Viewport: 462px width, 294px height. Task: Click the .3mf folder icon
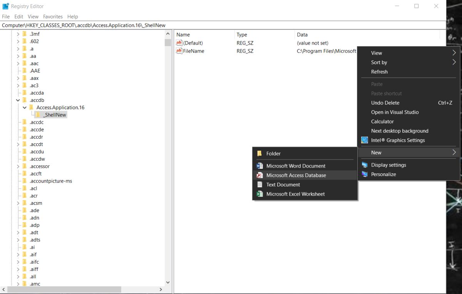point(25,34)
